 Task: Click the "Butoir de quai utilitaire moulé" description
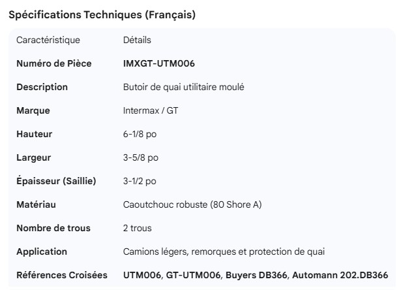(x=184, y=87)
